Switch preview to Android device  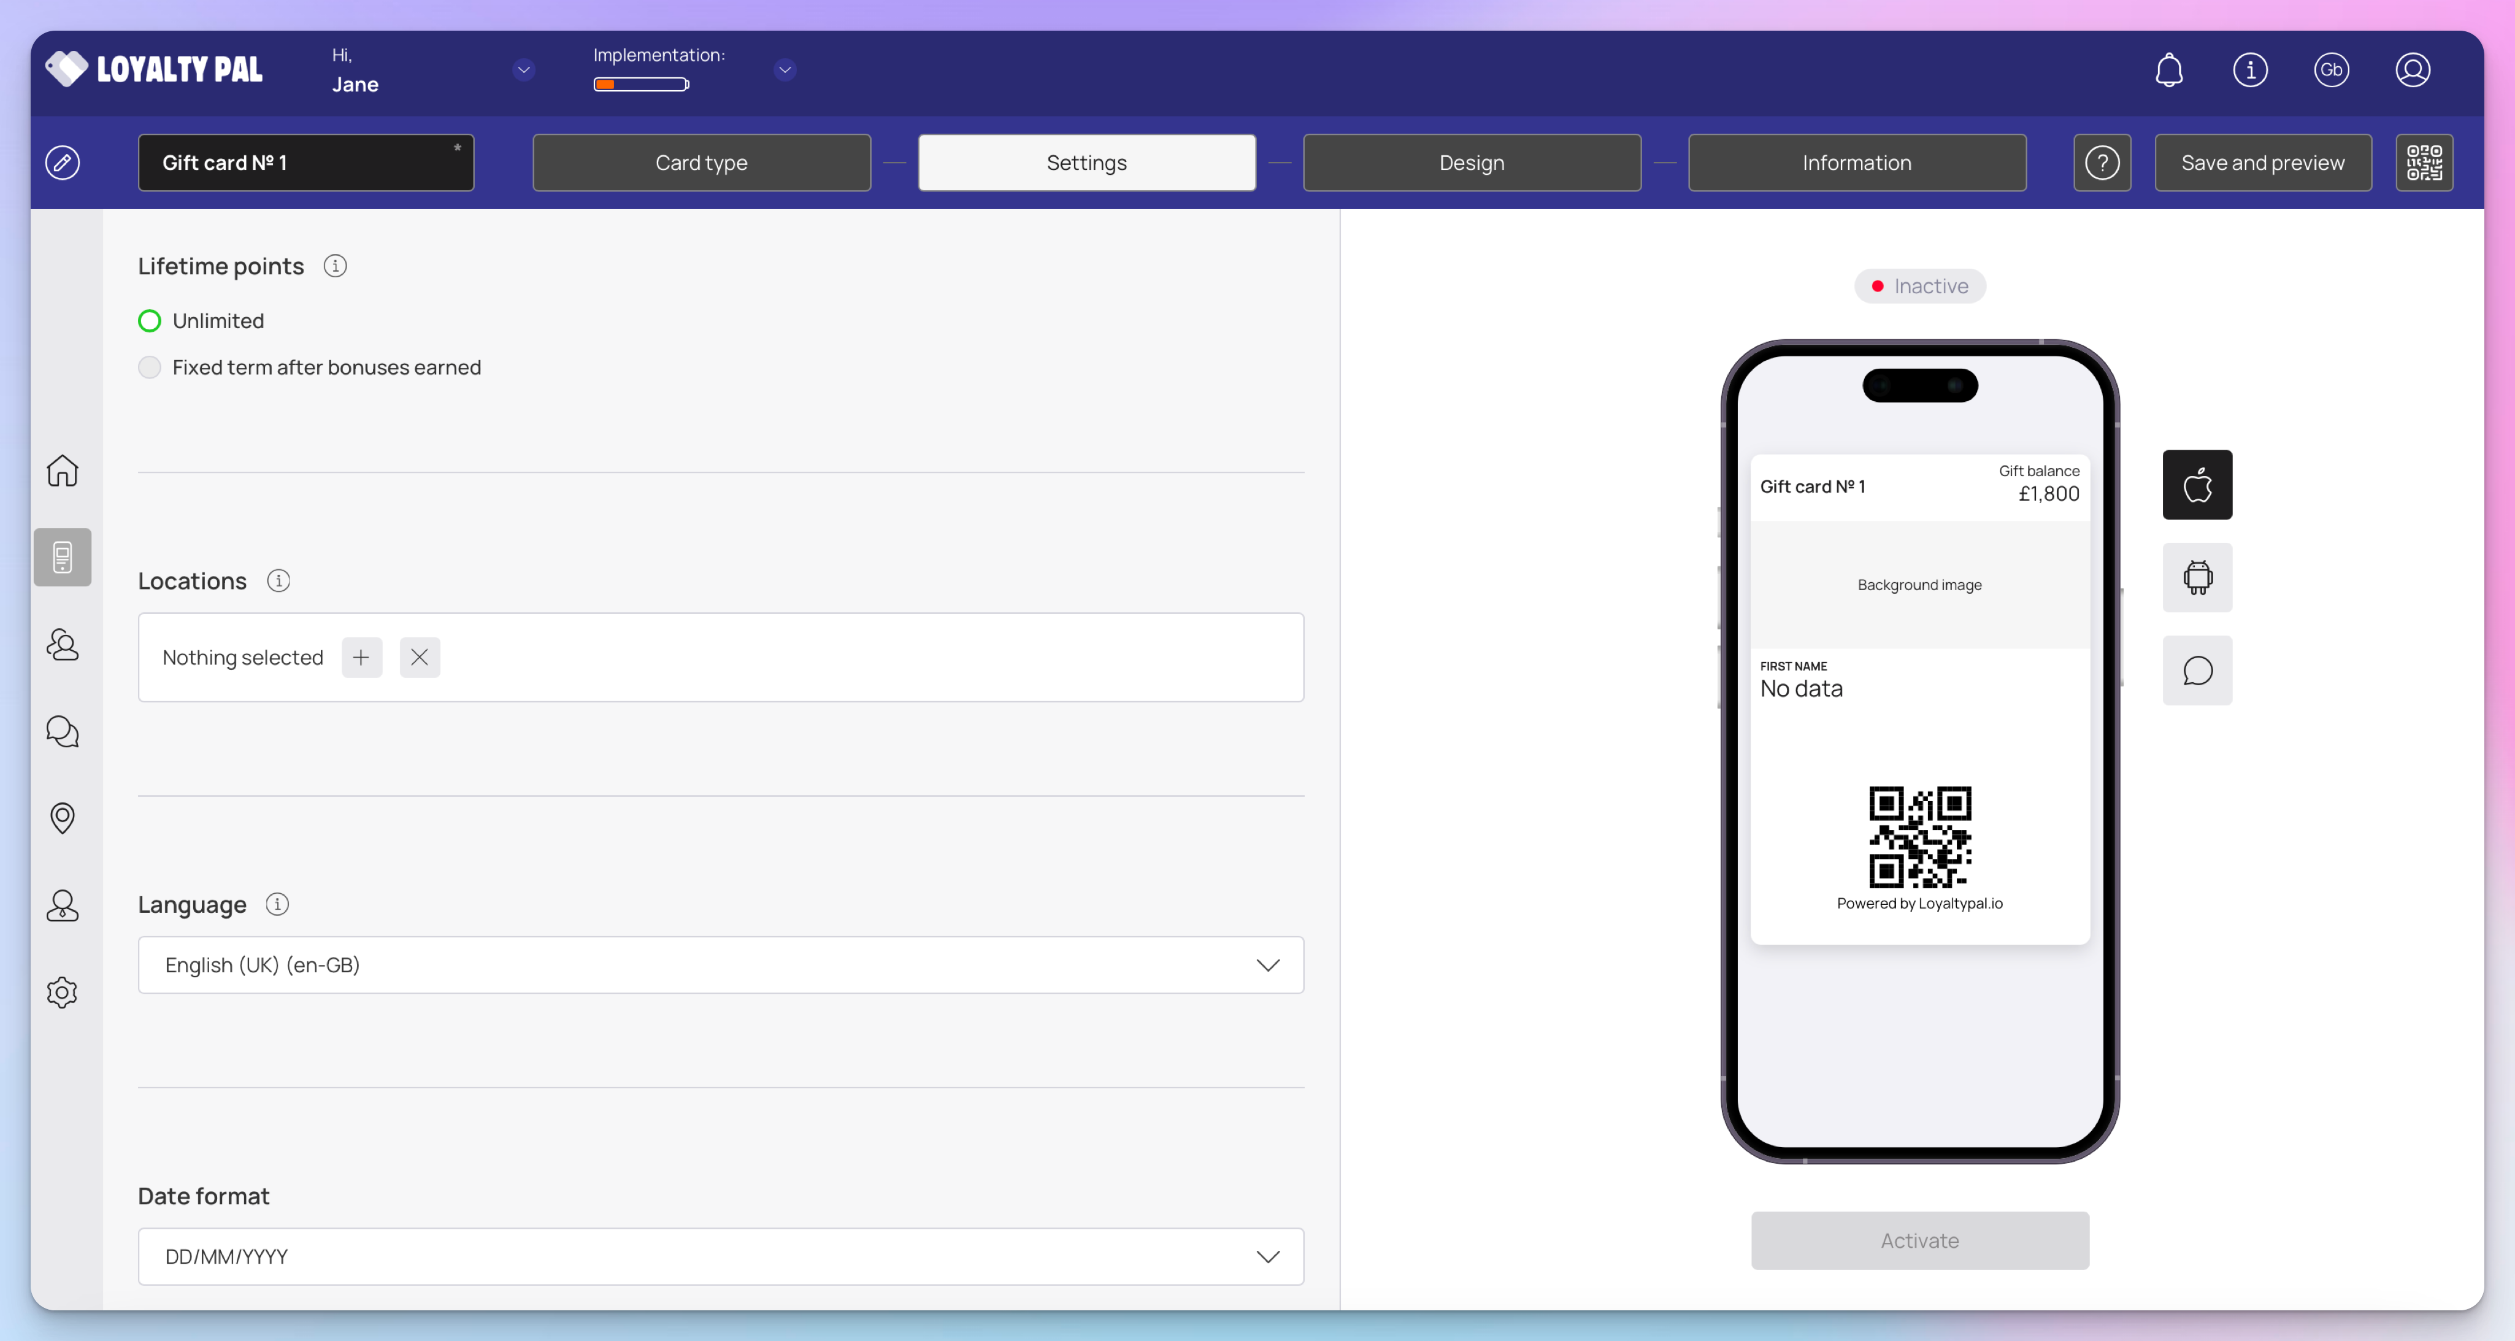pyautogui.click(x=2197, y=577)
